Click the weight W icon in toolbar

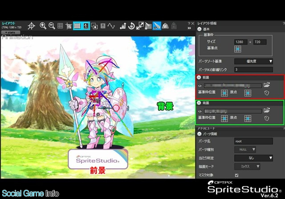point(165,26)
